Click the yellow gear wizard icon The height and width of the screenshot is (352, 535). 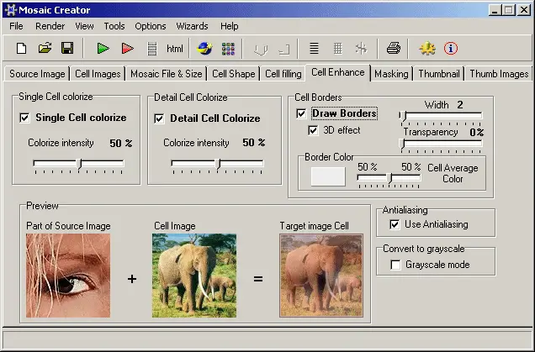click(x=427, y=49)
